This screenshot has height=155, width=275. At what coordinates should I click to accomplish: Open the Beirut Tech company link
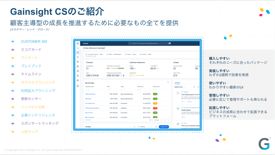89,113
